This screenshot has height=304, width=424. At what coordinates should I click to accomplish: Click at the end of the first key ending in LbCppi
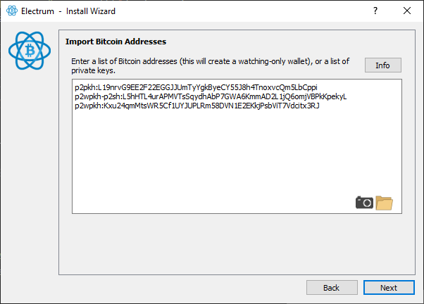coord(318,87)
